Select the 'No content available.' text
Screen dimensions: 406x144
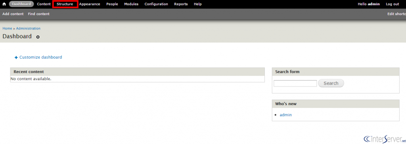[31, 79]
